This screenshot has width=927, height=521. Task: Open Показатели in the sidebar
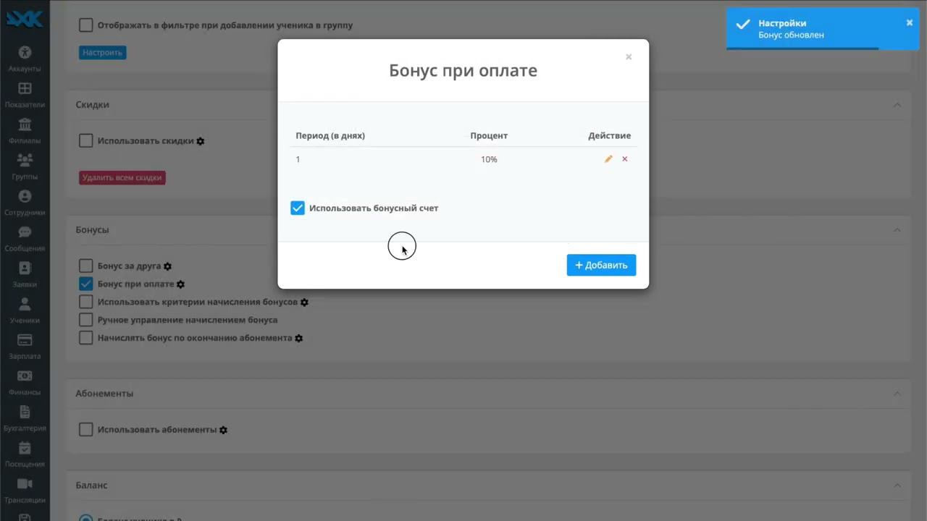25,94
